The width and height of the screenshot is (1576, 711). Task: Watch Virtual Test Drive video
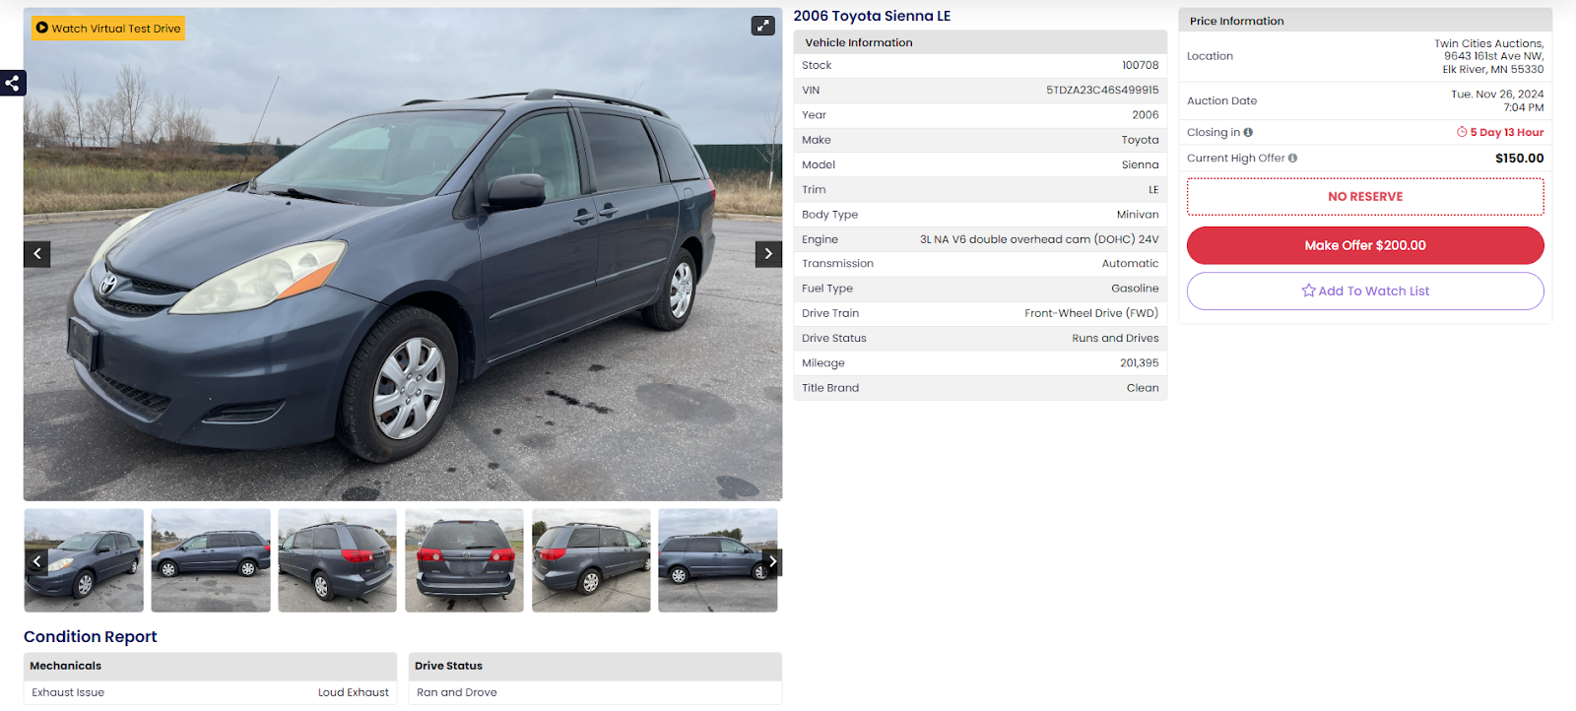108,29
